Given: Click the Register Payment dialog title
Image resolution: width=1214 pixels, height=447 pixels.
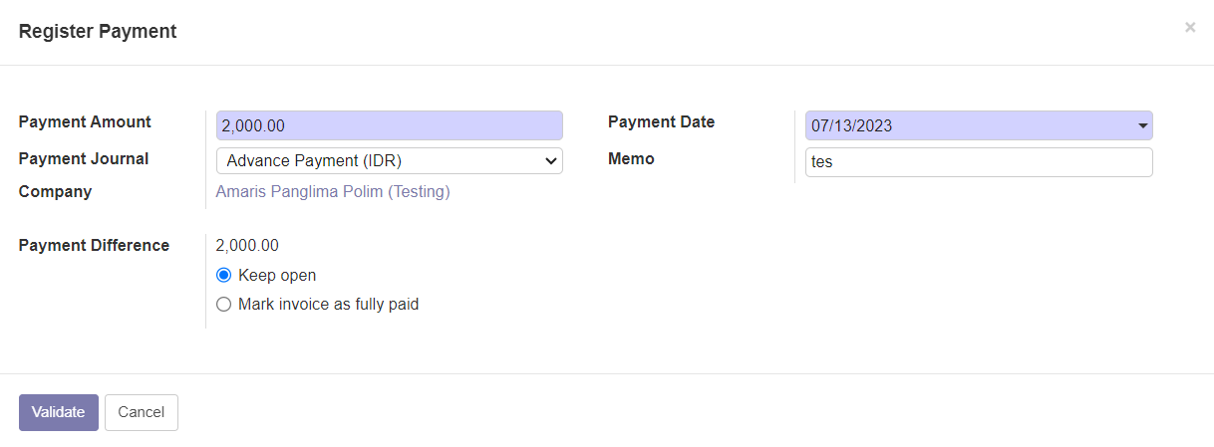Looking at the screenshot, I should coord(98,32).
